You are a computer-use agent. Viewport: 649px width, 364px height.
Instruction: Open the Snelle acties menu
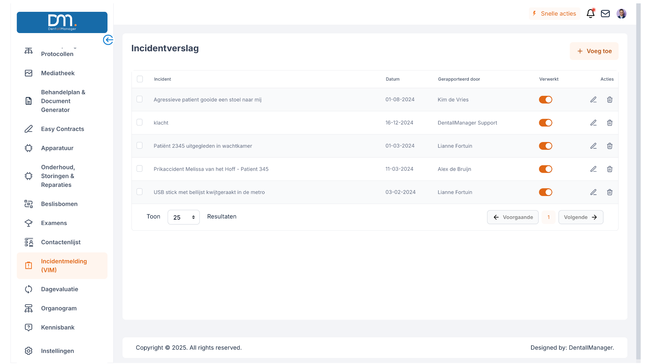pyautogui.click(x=554, y=13)
